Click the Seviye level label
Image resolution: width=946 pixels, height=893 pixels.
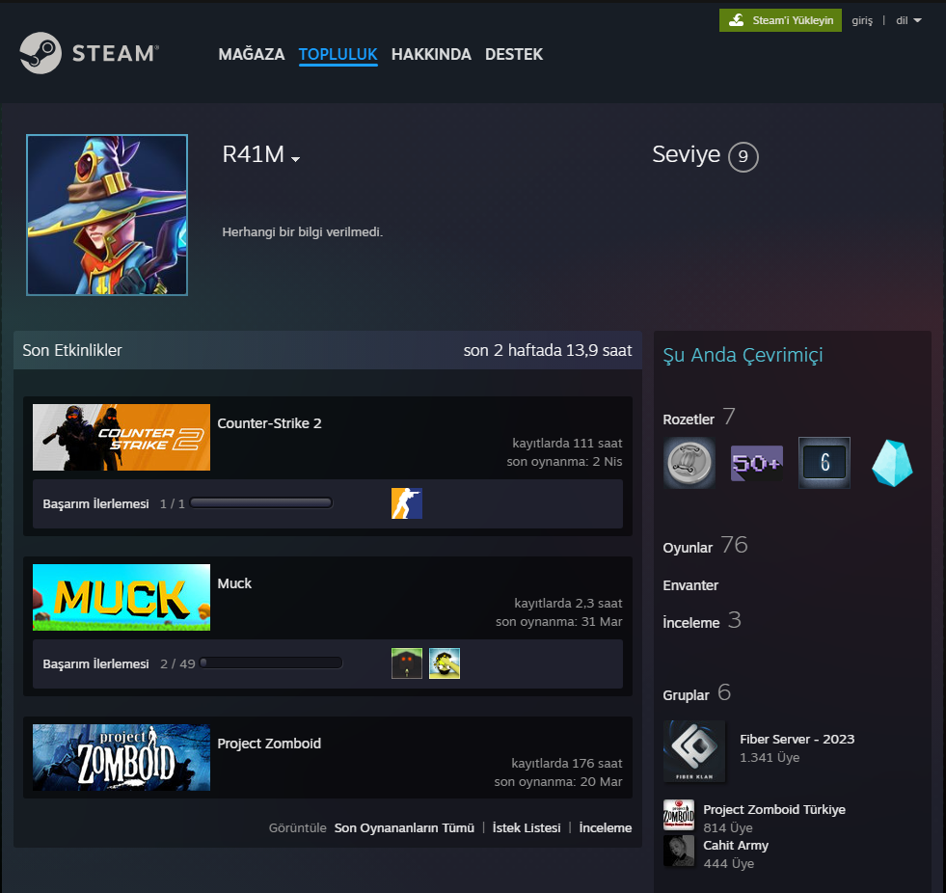[686, 154]
